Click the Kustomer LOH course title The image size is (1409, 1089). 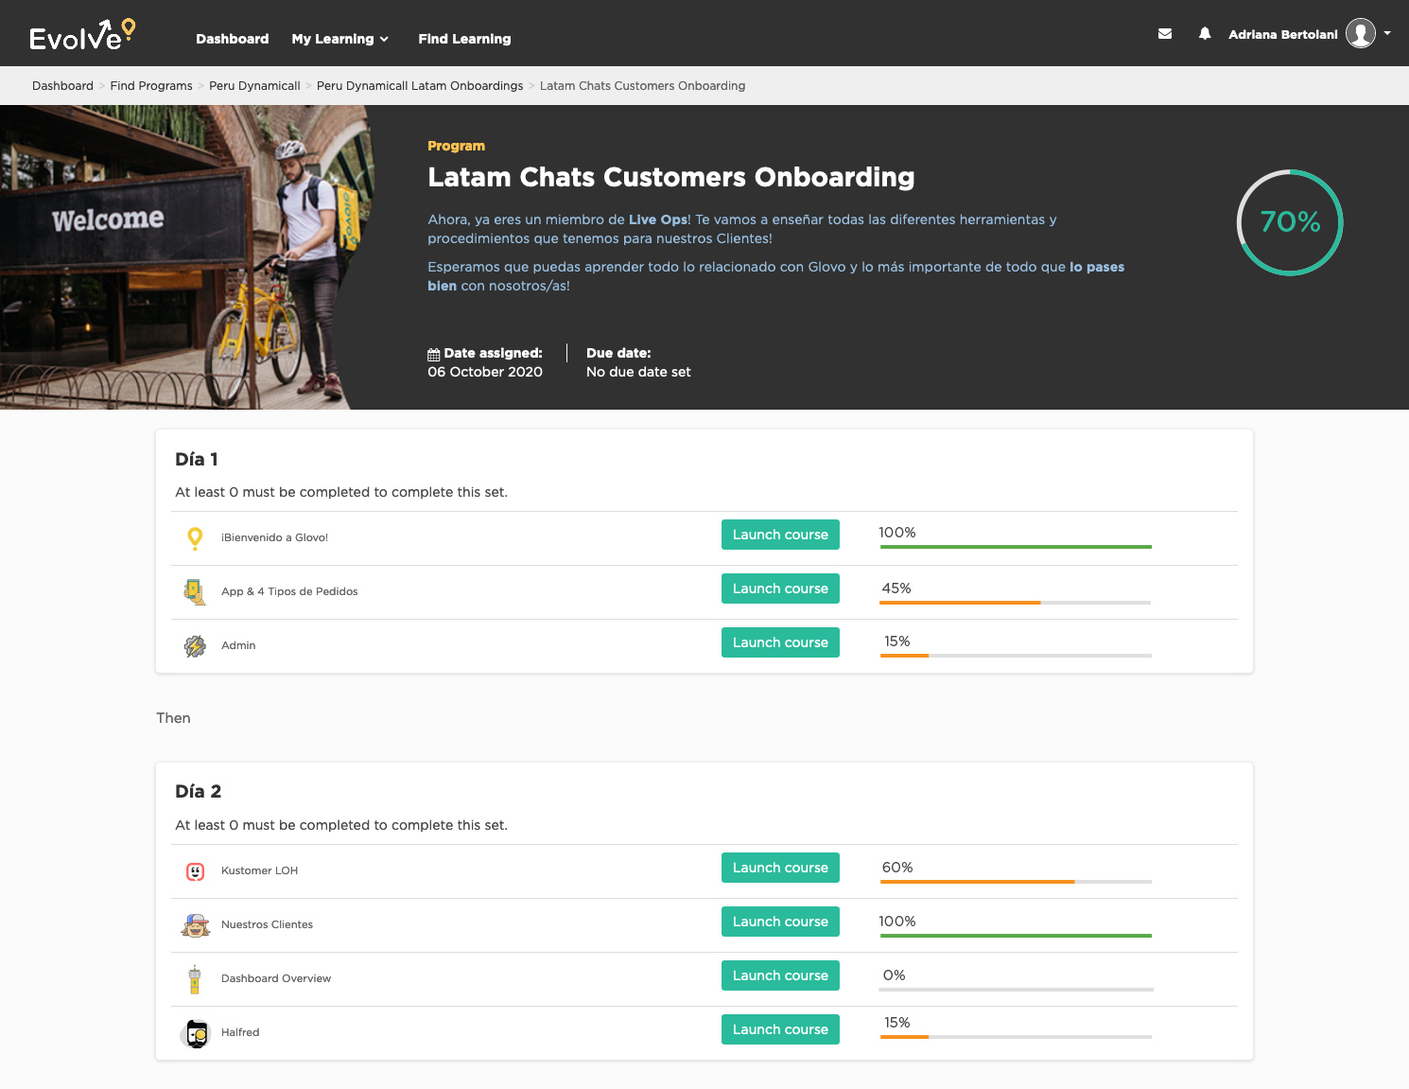point(259,870)
